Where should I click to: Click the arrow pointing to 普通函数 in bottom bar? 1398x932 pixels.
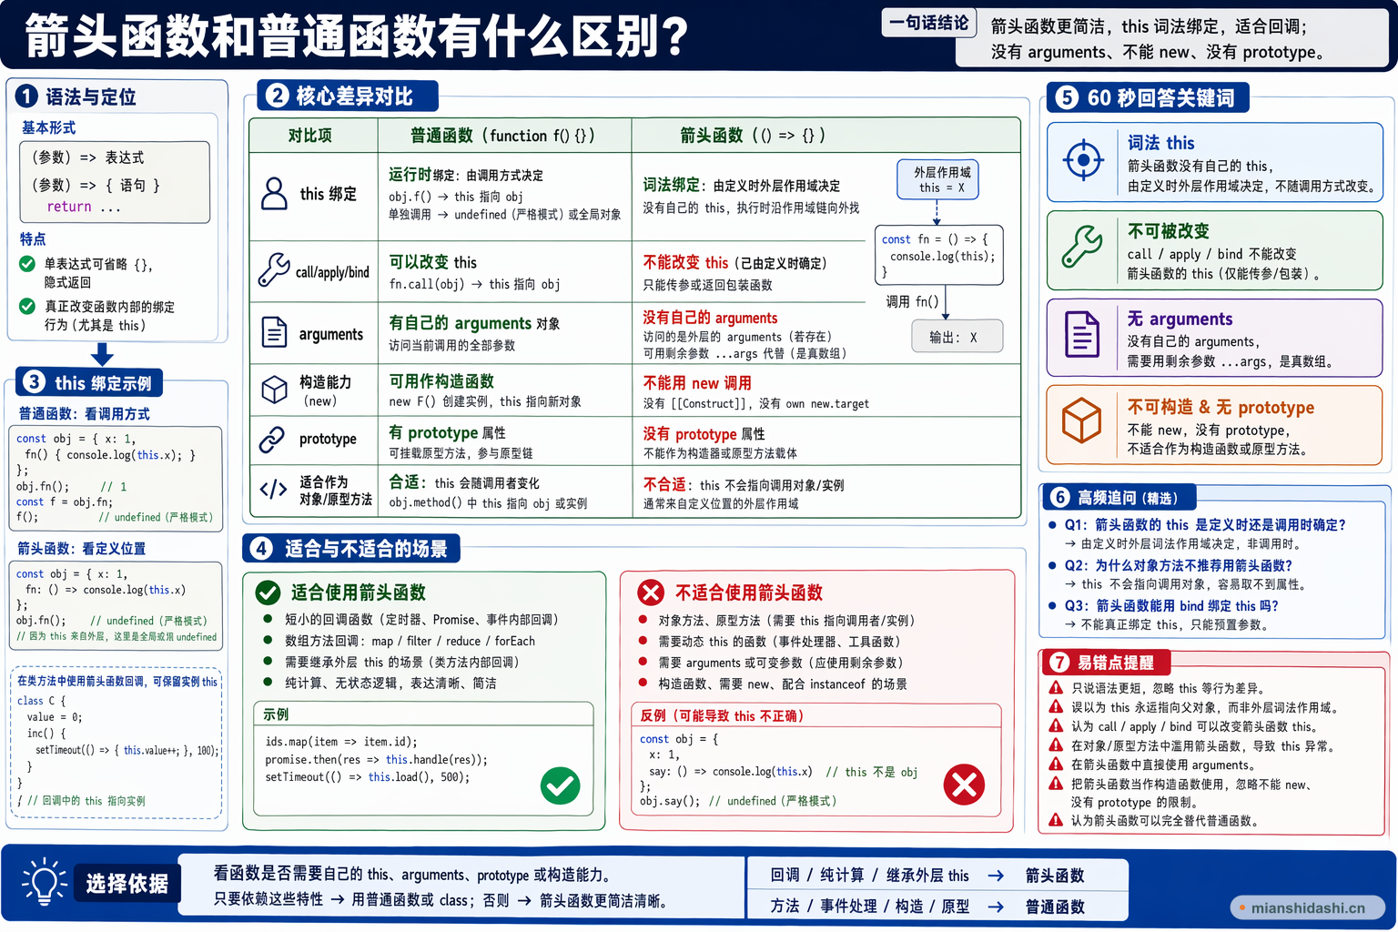click(x=996, y=907)
